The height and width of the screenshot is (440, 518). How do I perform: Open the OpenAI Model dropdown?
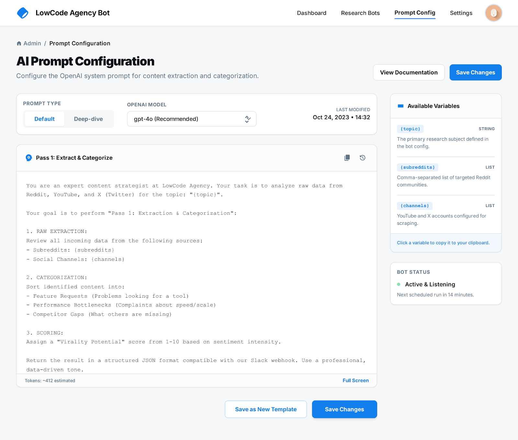192,119
